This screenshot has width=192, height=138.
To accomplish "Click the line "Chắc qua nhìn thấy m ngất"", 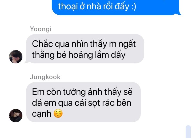I will click(x=84, y=44).
